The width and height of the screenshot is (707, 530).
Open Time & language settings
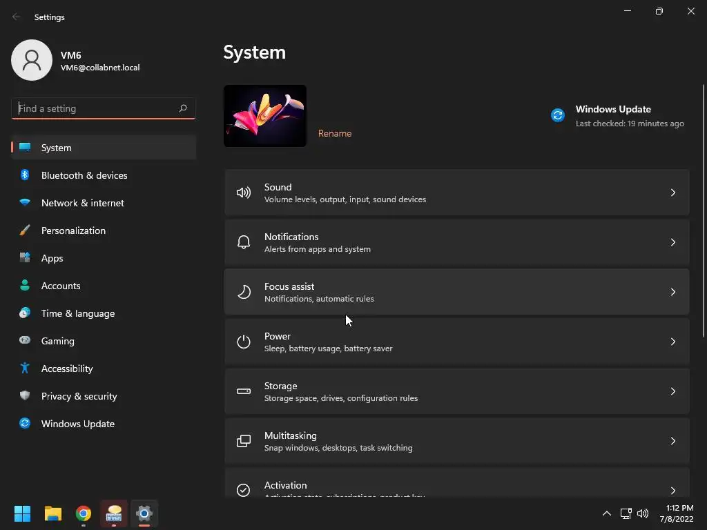[104, 313]
